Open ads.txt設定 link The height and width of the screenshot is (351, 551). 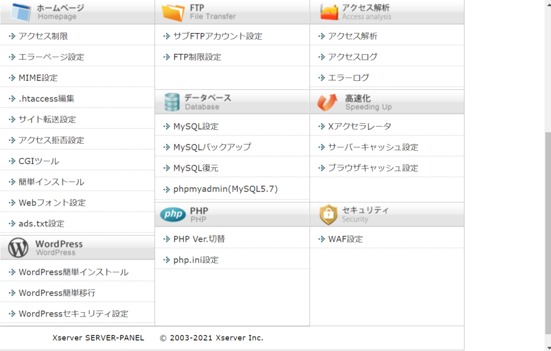(x=41, y=223)
